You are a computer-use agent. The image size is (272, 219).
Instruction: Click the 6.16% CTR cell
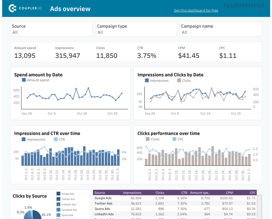tap(182, 198)
